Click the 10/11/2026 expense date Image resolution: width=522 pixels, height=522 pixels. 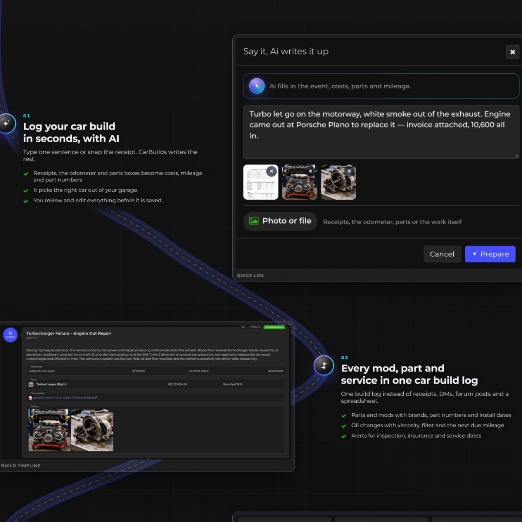pyautogui.click(x=138, y=371)
